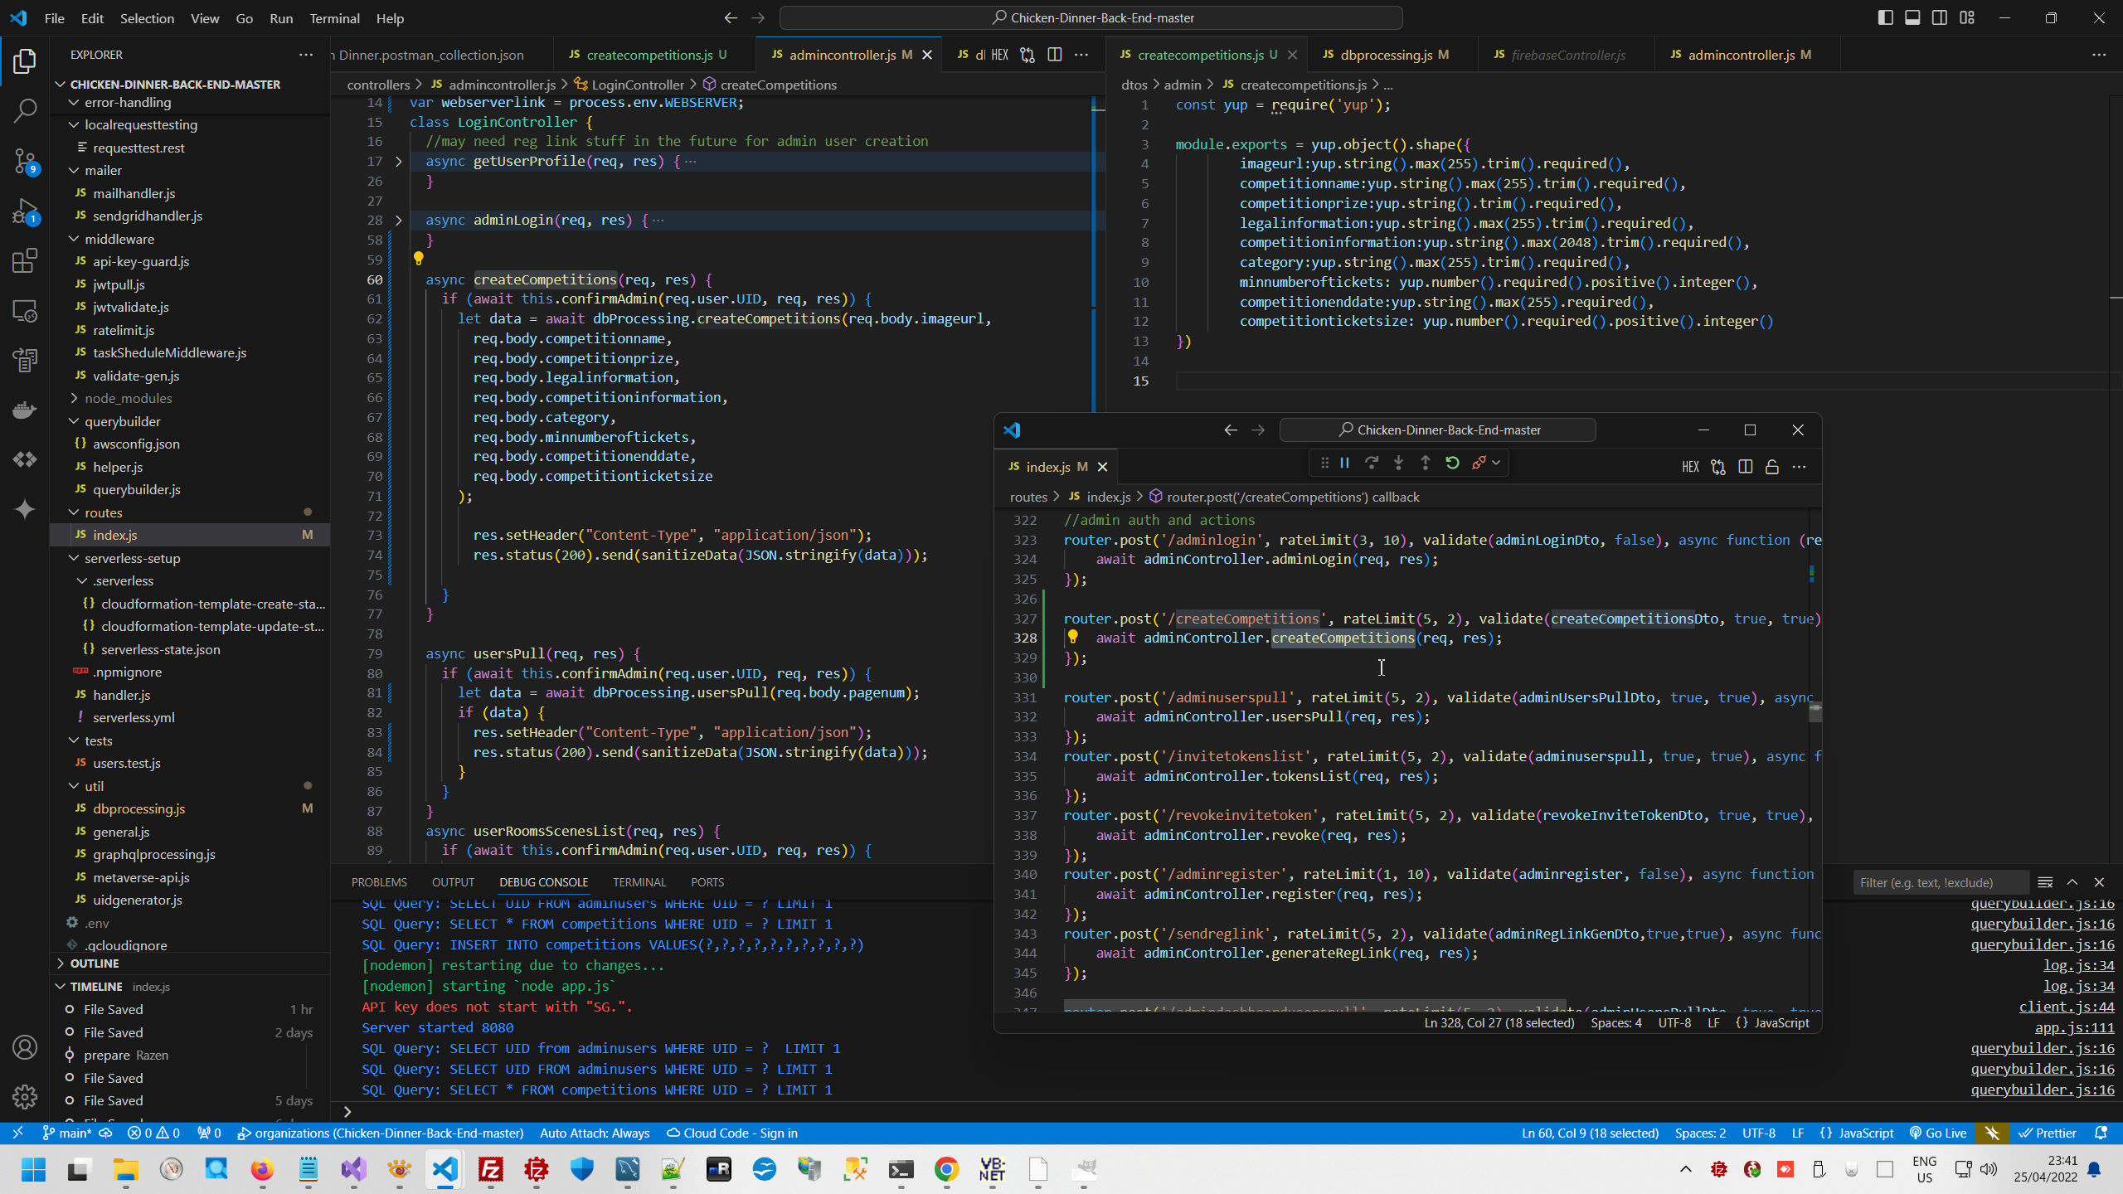Click Go Live in status bar
Image resolution: width=2123 pixels, height=1194 pixels.
pyautogui.click(x=1938, y=1133)
